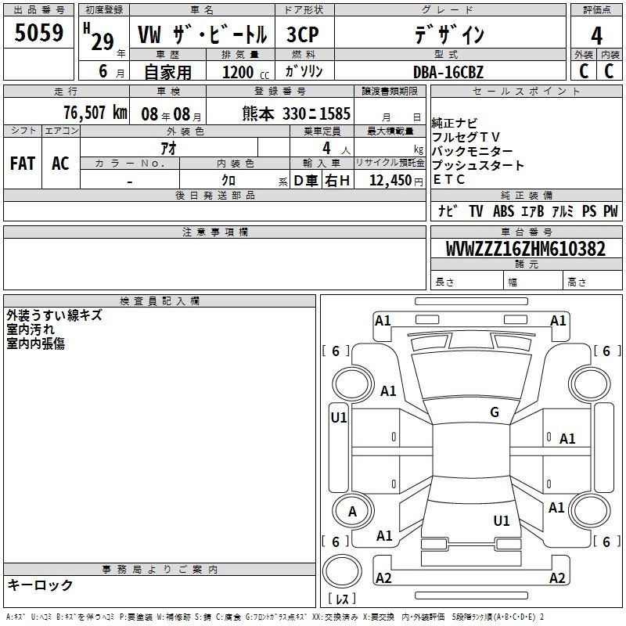Select the A2 mark on bottom-left bumper

tap(383, 578)
